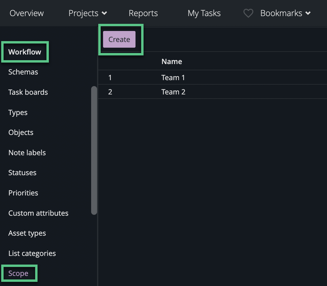Navigate to the Types section
The height and width of the screenshot is (286, 327).
tap(18, 112)
